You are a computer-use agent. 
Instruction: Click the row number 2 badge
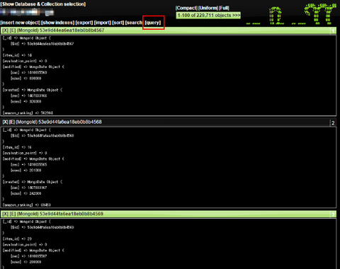pyautogui.click(x=333, y=123)
